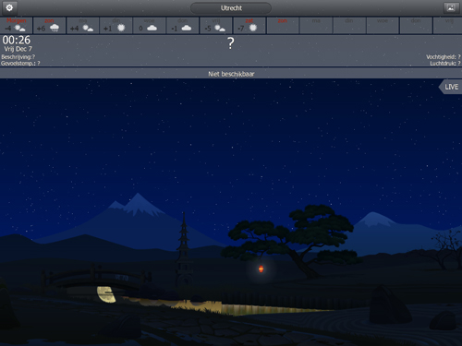462x346 pixels.
Task: Select the +6 snow forecast day
Action: 49,25
